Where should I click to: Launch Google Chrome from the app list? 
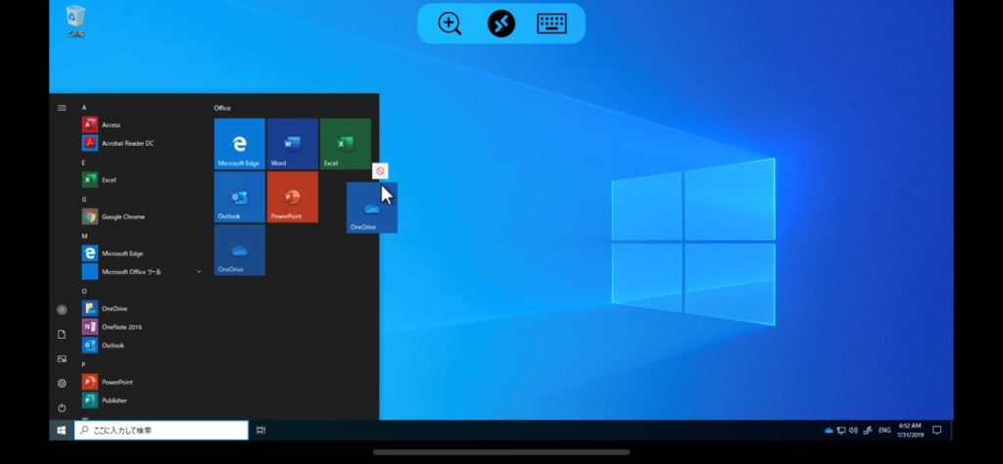click(x=141, y=216)
